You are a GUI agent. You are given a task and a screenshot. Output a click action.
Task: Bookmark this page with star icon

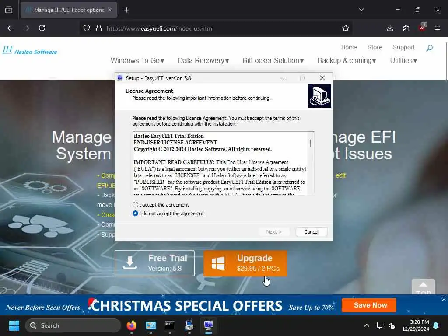[346, 28]
